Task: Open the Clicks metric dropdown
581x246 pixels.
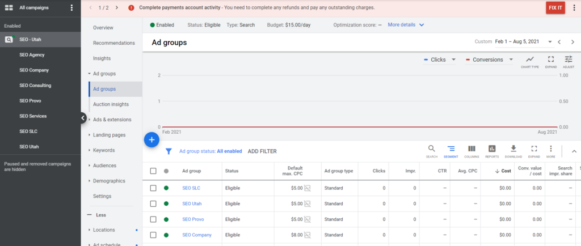Action: pos(440,60)
